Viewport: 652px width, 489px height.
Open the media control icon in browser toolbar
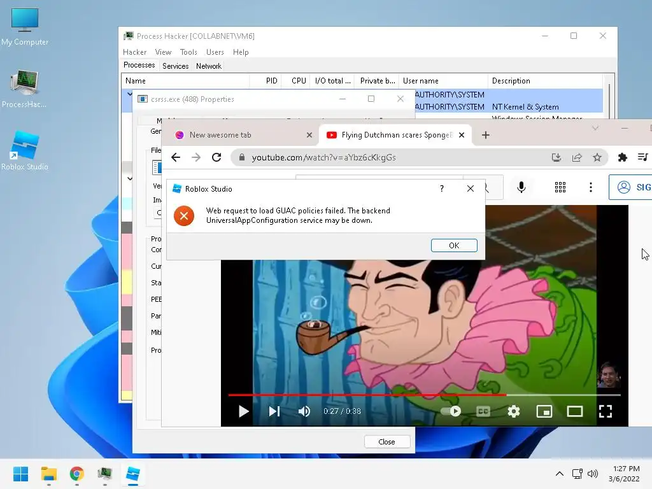[x=642, y=158]
